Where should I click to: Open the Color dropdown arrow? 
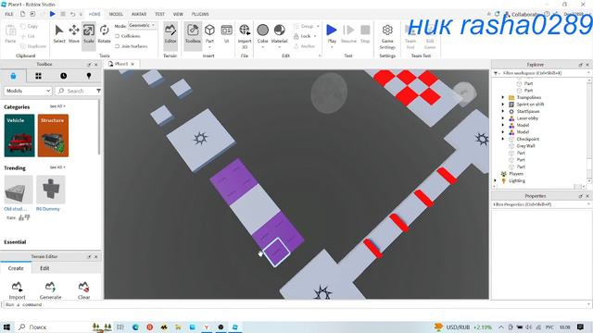point(262,47)
